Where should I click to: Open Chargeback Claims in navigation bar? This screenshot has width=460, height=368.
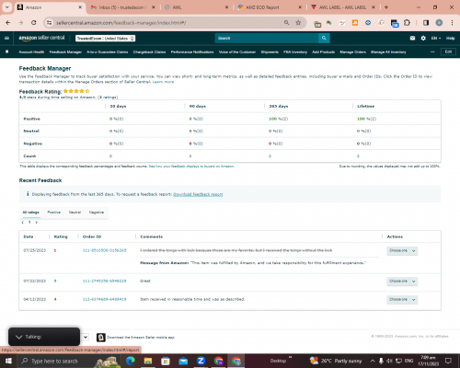click(x=149, y=52)
